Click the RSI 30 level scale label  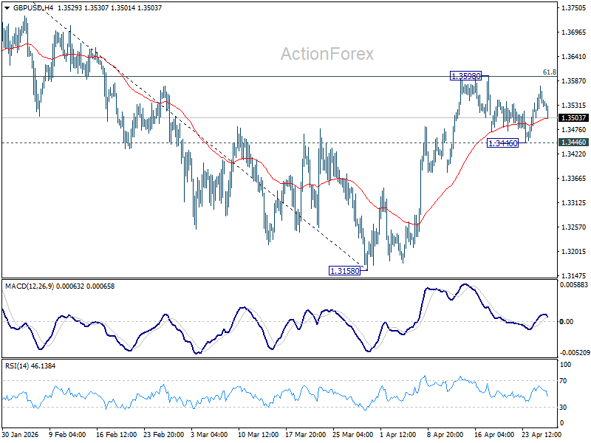click(563, 408)
